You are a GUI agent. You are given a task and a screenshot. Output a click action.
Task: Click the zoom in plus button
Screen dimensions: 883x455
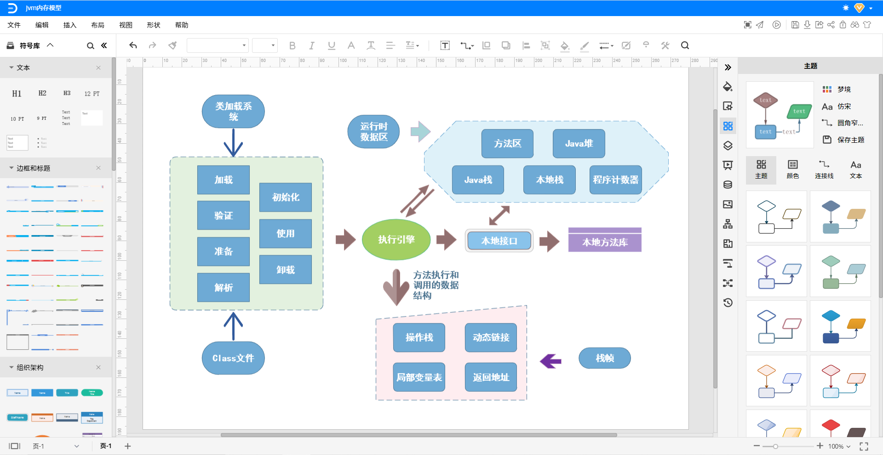(x=820, y=446)
